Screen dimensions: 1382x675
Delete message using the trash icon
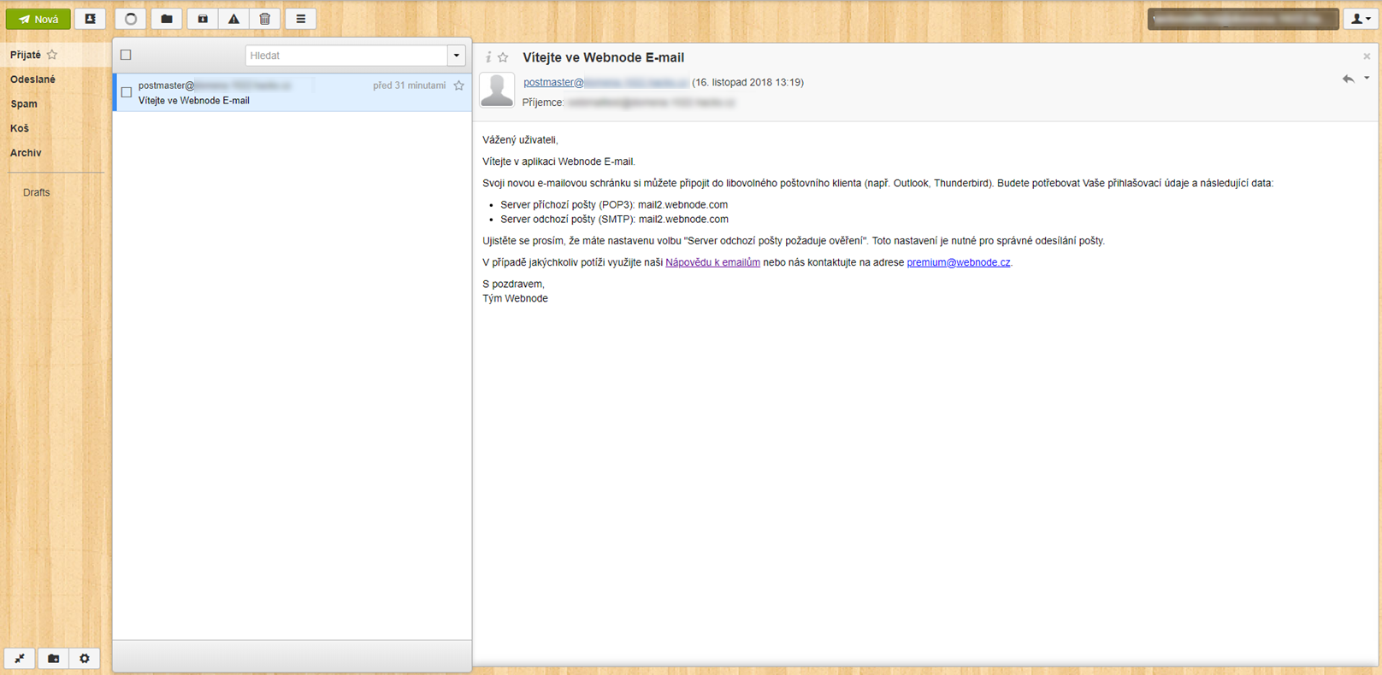click(x=265, y=19)
